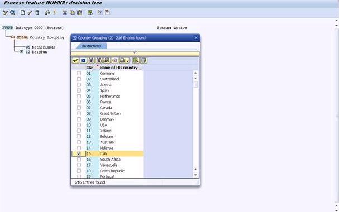
Task: Click the blue Cancel X icon in dialog
Action: (83, 60)
